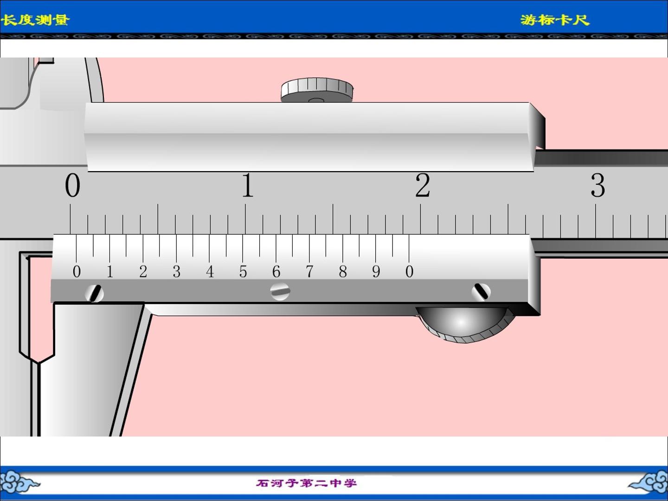Click the middle screw on vernier slider
This screenshot has height=501, width=668.
click(x=280, y=291)
